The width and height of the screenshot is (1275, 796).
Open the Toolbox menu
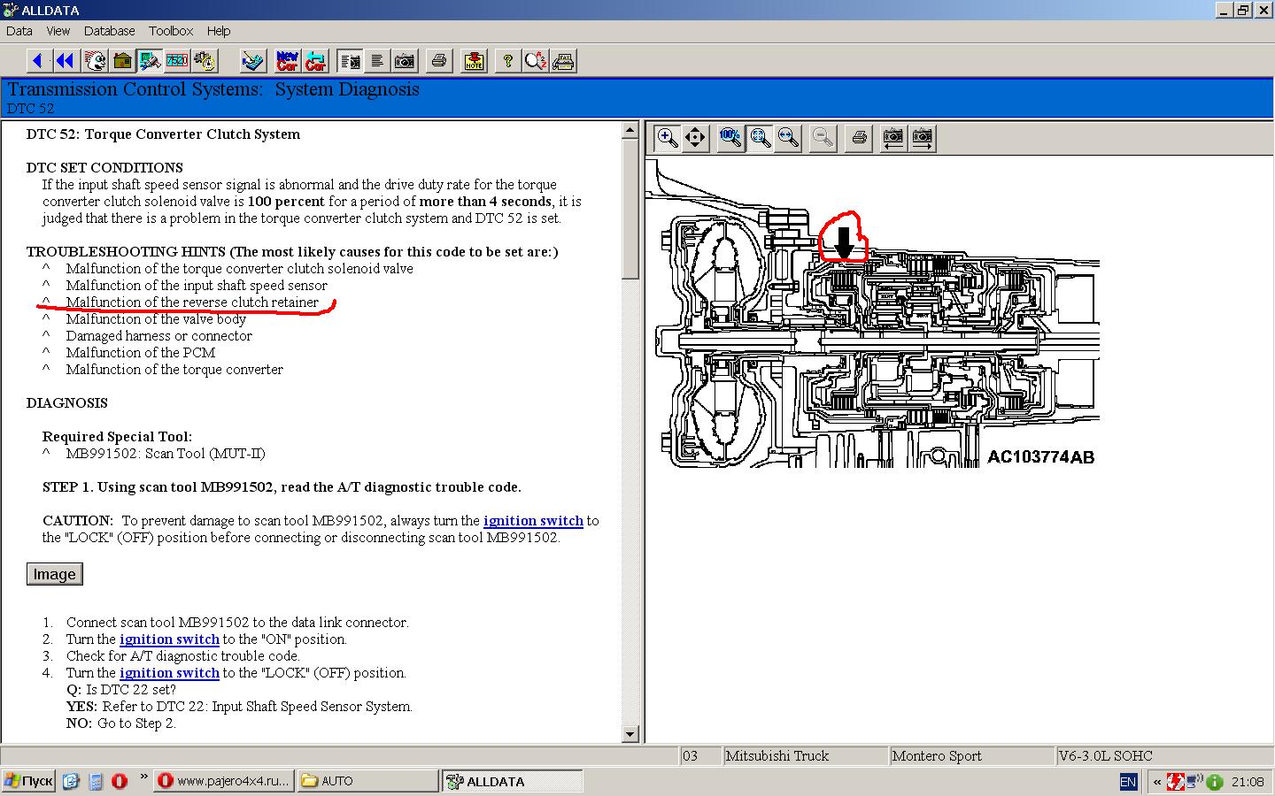[x=170, y=31]
